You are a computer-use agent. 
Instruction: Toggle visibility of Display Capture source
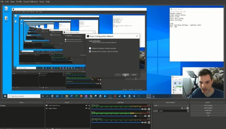86,108
